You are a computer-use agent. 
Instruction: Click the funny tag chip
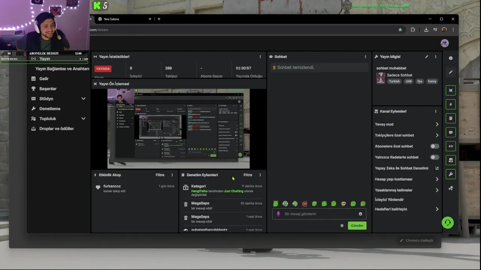click(x=432, y=81)
